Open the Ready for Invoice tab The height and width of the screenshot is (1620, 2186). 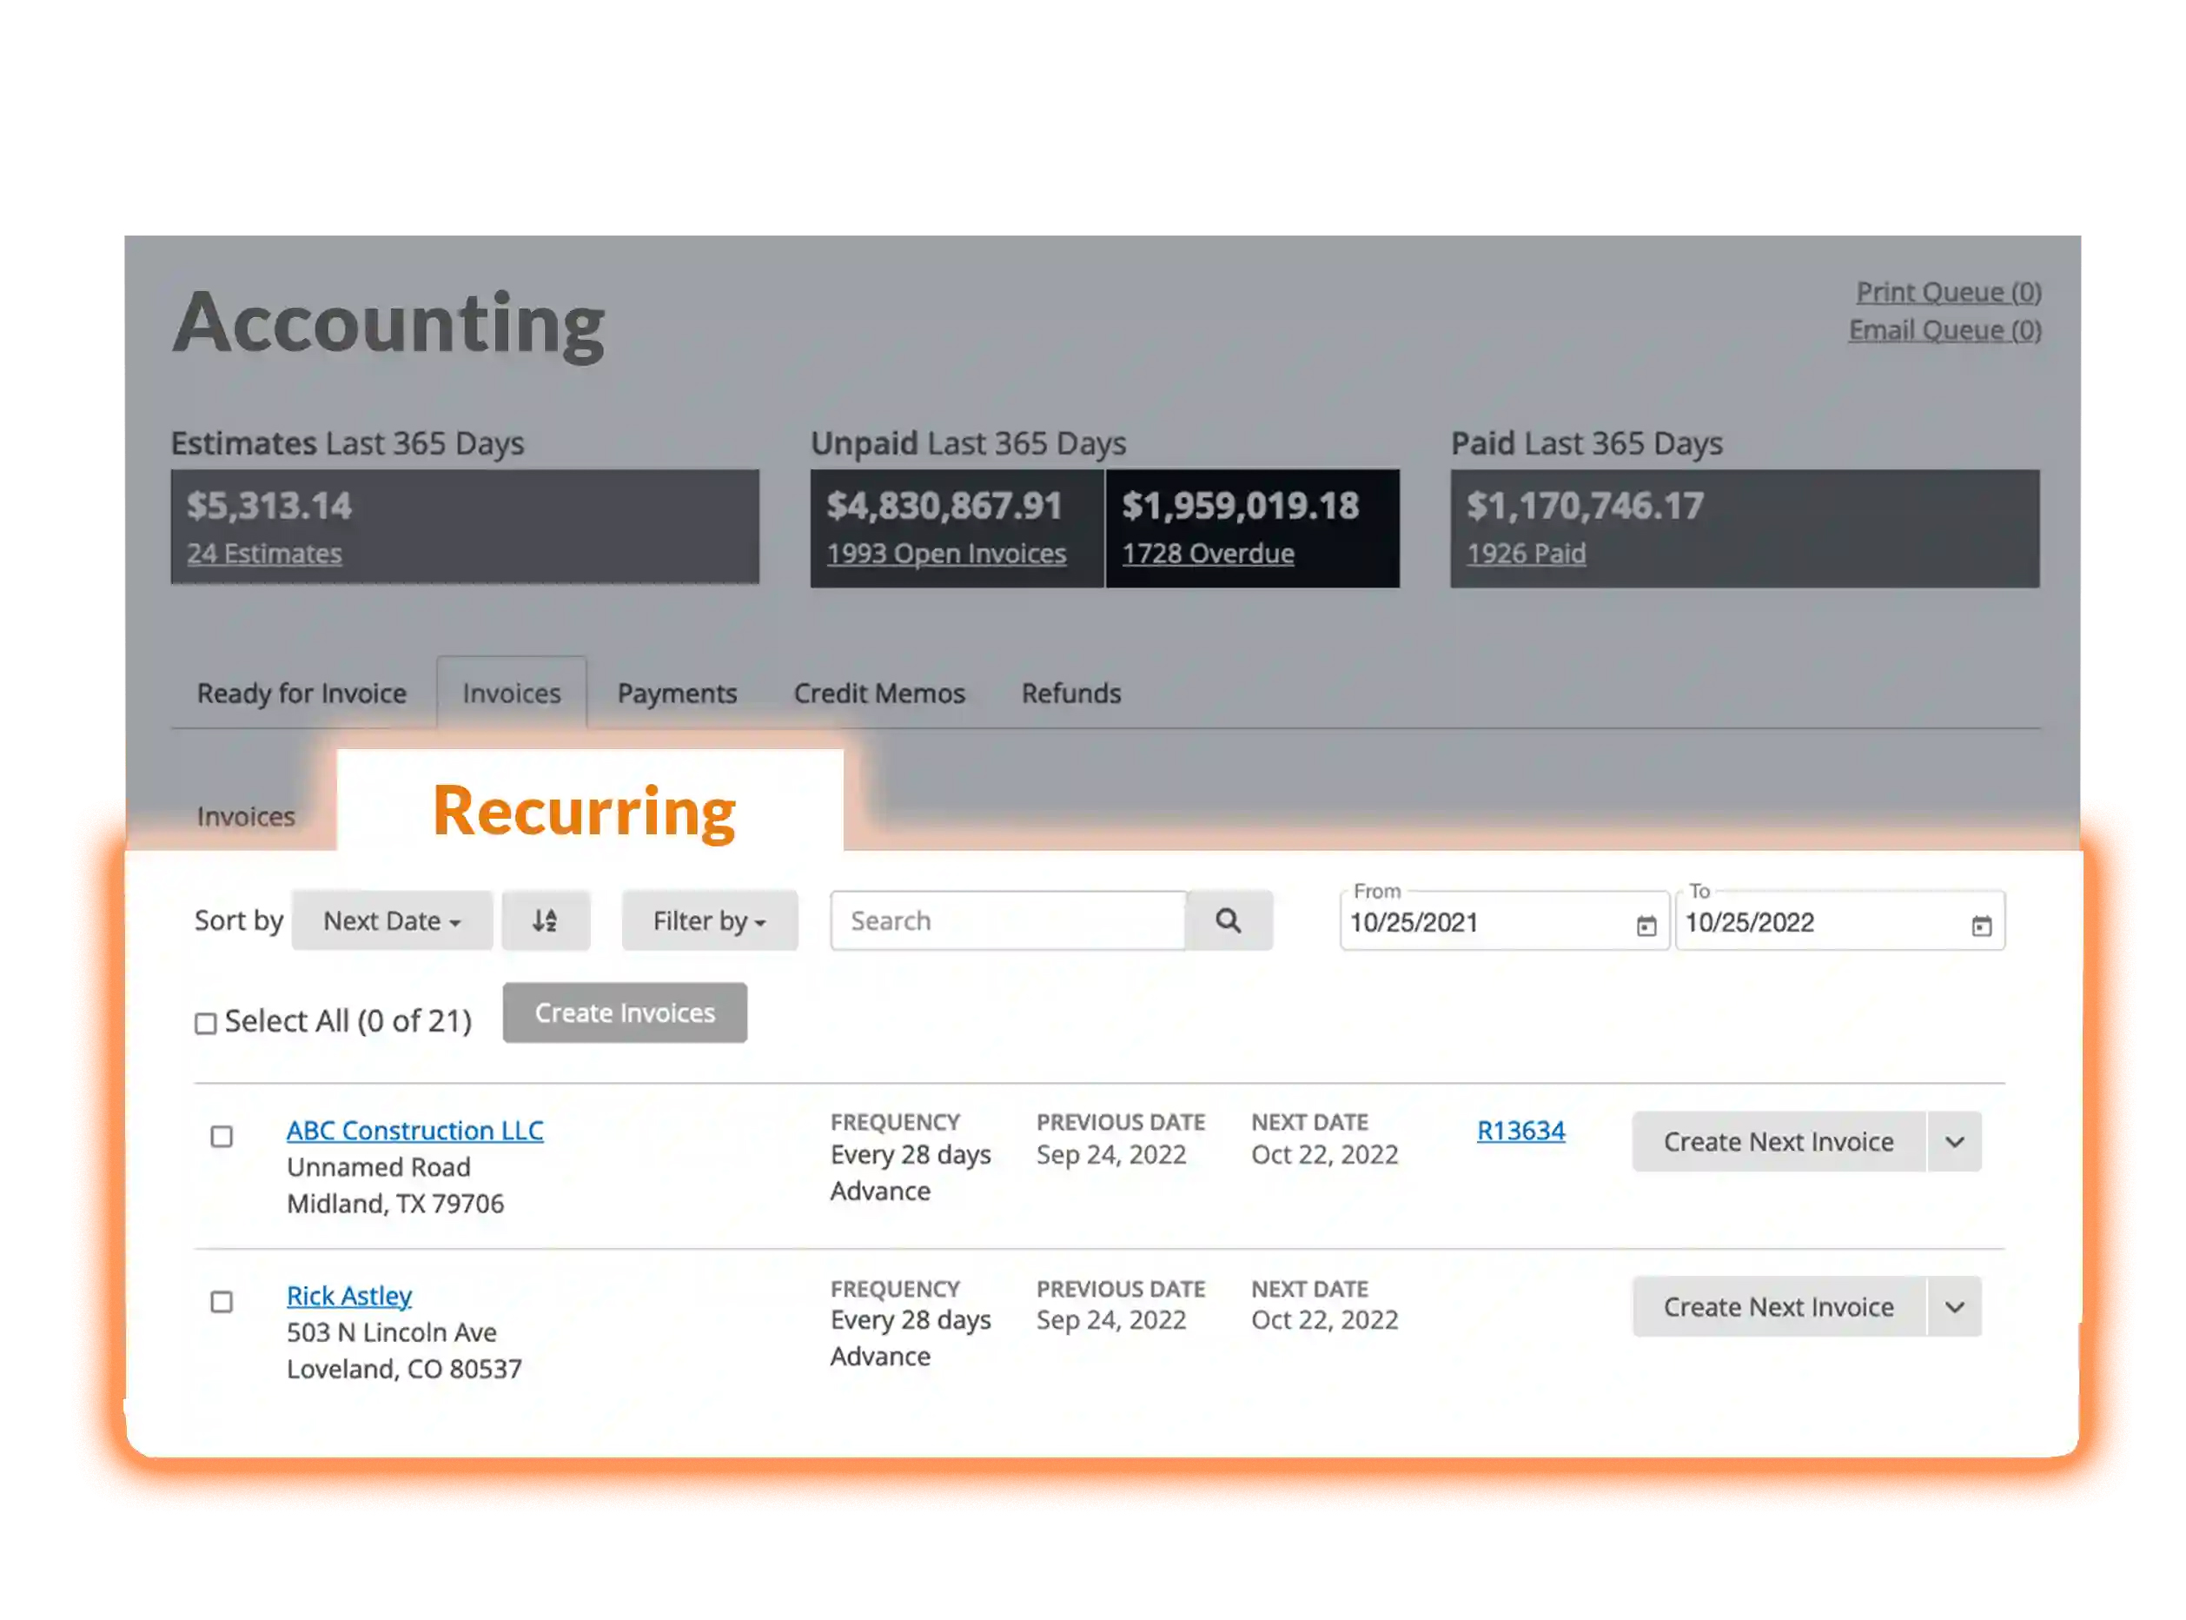[x=301, y=694]
